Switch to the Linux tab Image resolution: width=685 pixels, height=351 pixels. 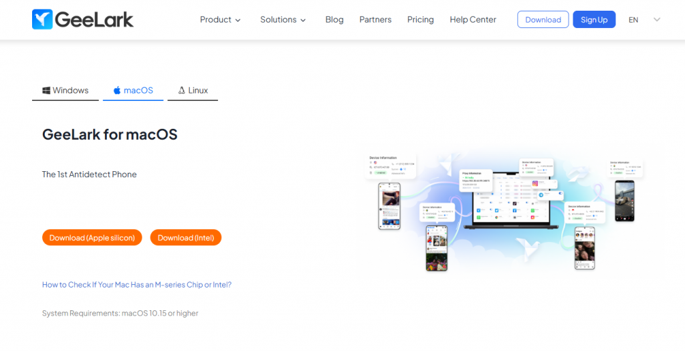(193, 90)
